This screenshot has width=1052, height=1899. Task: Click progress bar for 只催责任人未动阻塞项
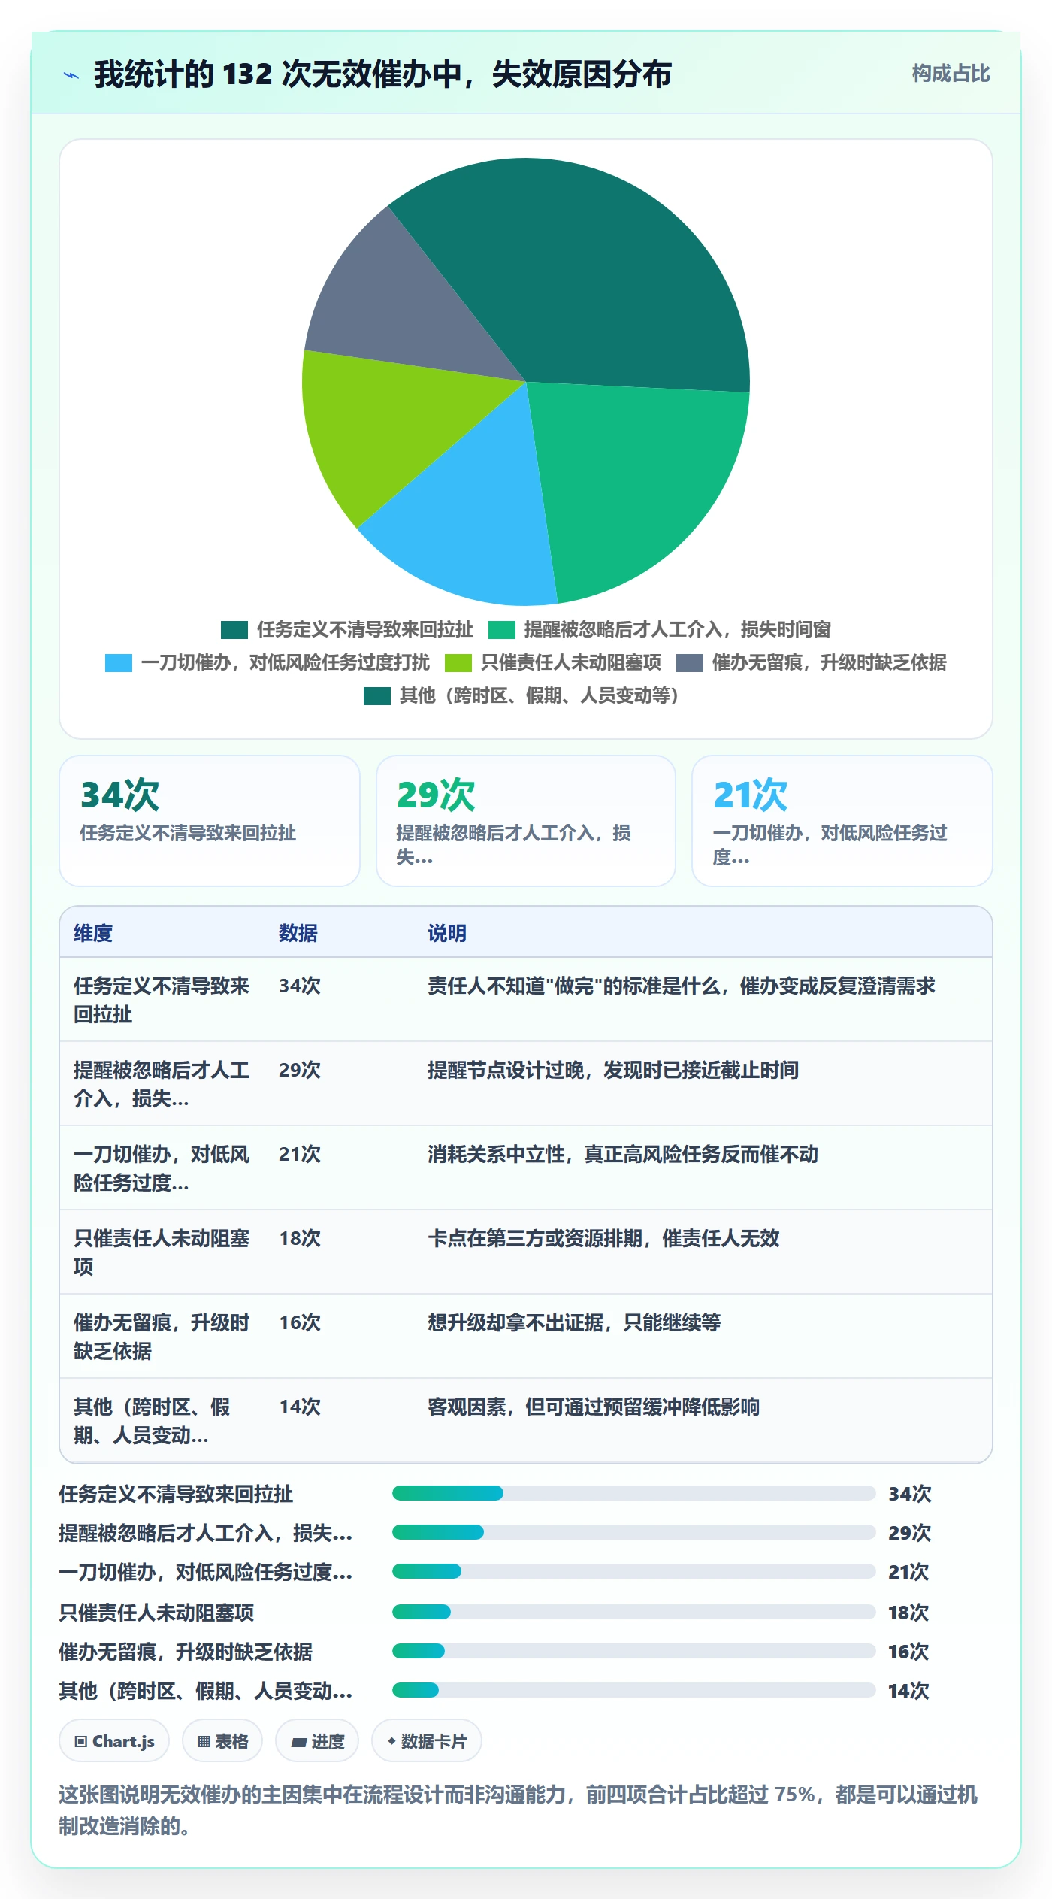point(633,1612)
